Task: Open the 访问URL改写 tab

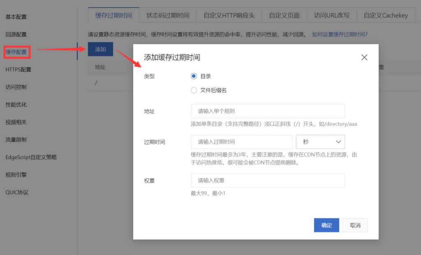Action: pyautogui.click(x=331, y=16)
